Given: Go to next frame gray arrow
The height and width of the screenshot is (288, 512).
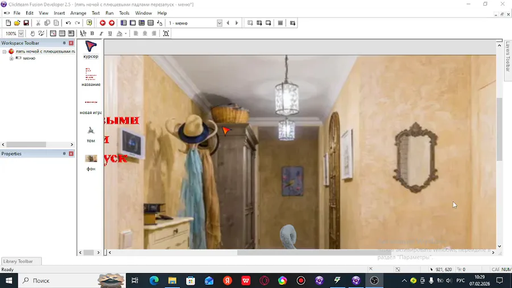Looking at the screenshot, I should tap(237, 23).
